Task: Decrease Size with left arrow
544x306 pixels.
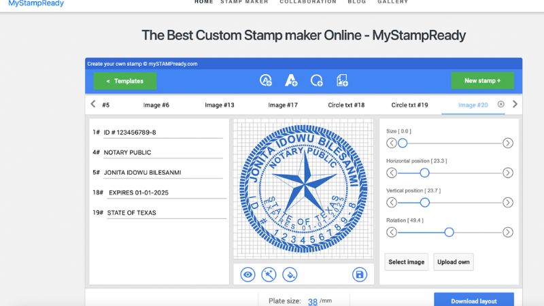Action: (392, 143)
